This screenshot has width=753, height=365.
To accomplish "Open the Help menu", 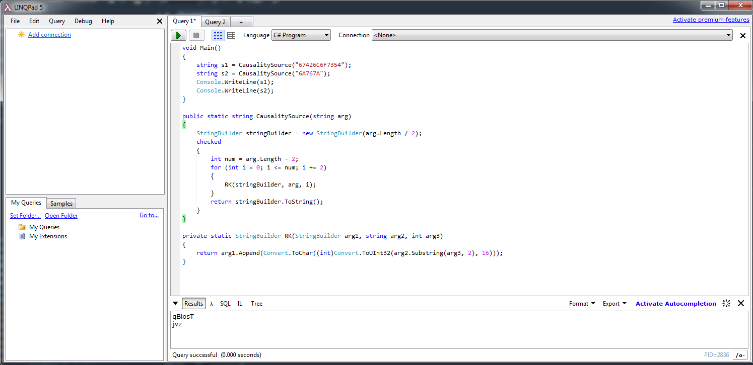I will pyautogui.click(x=108, y=21).
